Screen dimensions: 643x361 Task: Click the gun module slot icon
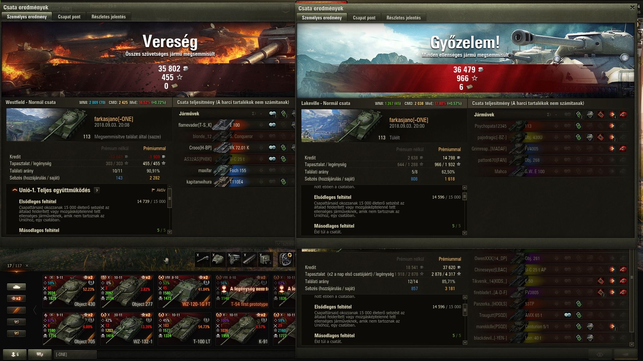pos(203,259)
